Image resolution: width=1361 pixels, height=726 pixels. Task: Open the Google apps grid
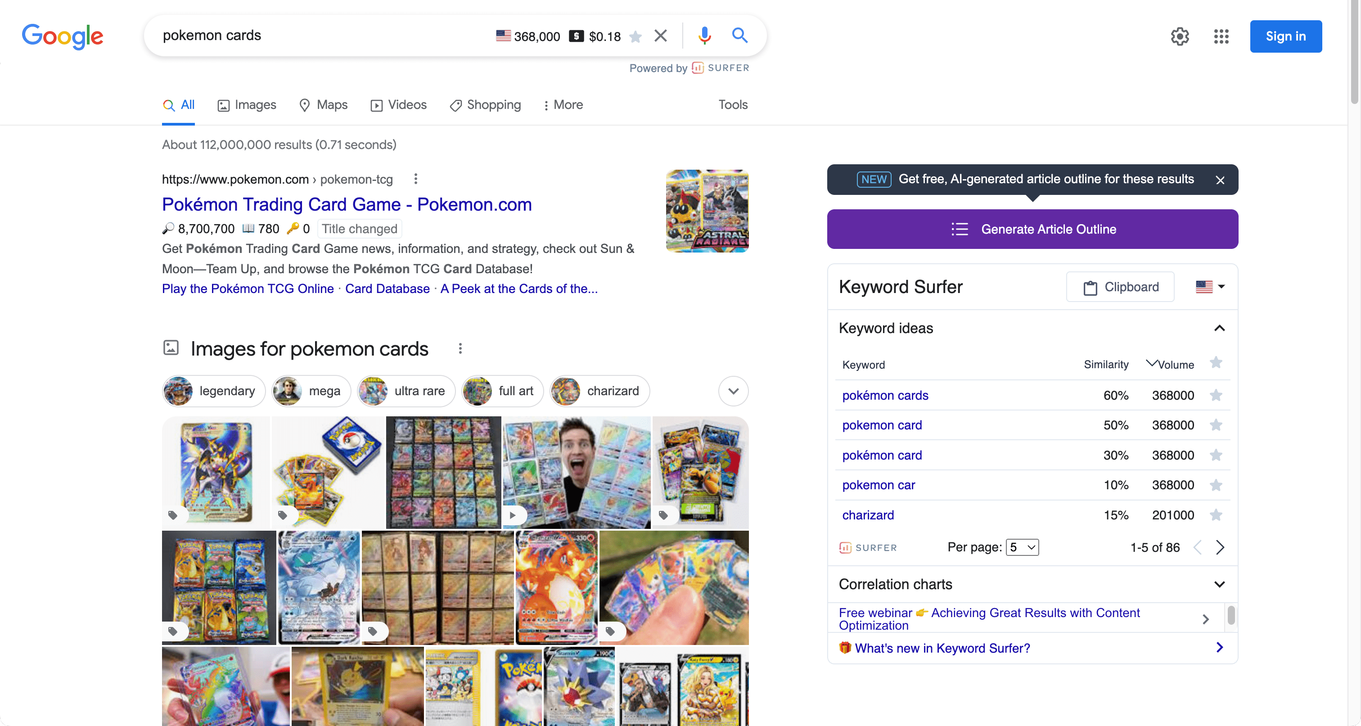pyautogui.click(x=1221, y=36)
